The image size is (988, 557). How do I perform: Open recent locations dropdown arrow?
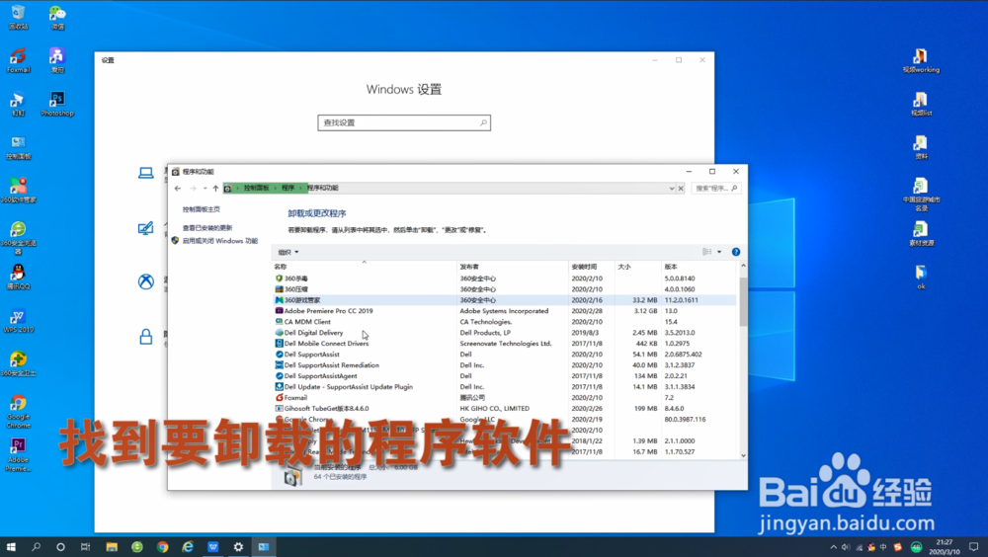coord(205,189)
